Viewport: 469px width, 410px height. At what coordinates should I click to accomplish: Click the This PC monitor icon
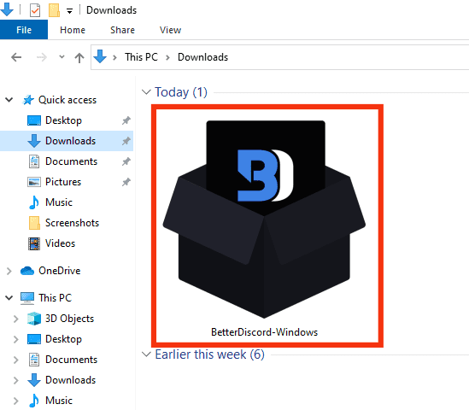coord(27,298)
